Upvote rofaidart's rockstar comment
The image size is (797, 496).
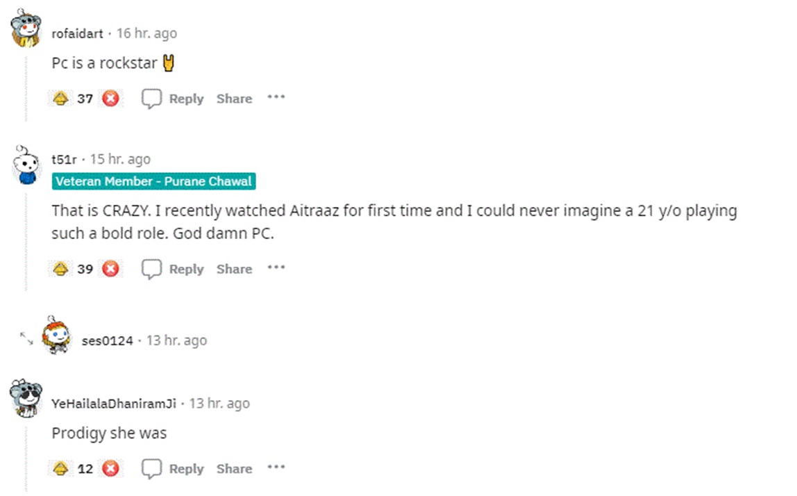(x=61, y=99)
